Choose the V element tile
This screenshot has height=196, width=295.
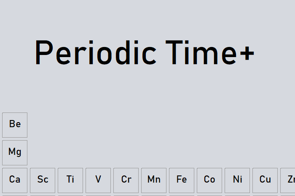pos(98,180)
